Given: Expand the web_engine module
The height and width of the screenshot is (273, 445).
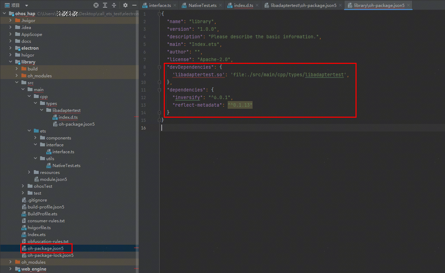Looking at the screenshot, I should pos(11,269).
